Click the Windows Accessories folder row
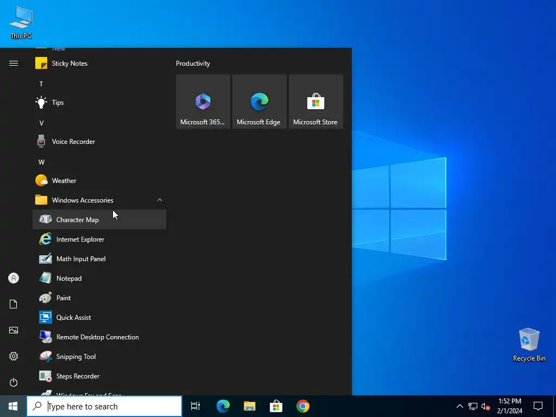The height and width of the screenshot is (417, 556). coord(99,200)
